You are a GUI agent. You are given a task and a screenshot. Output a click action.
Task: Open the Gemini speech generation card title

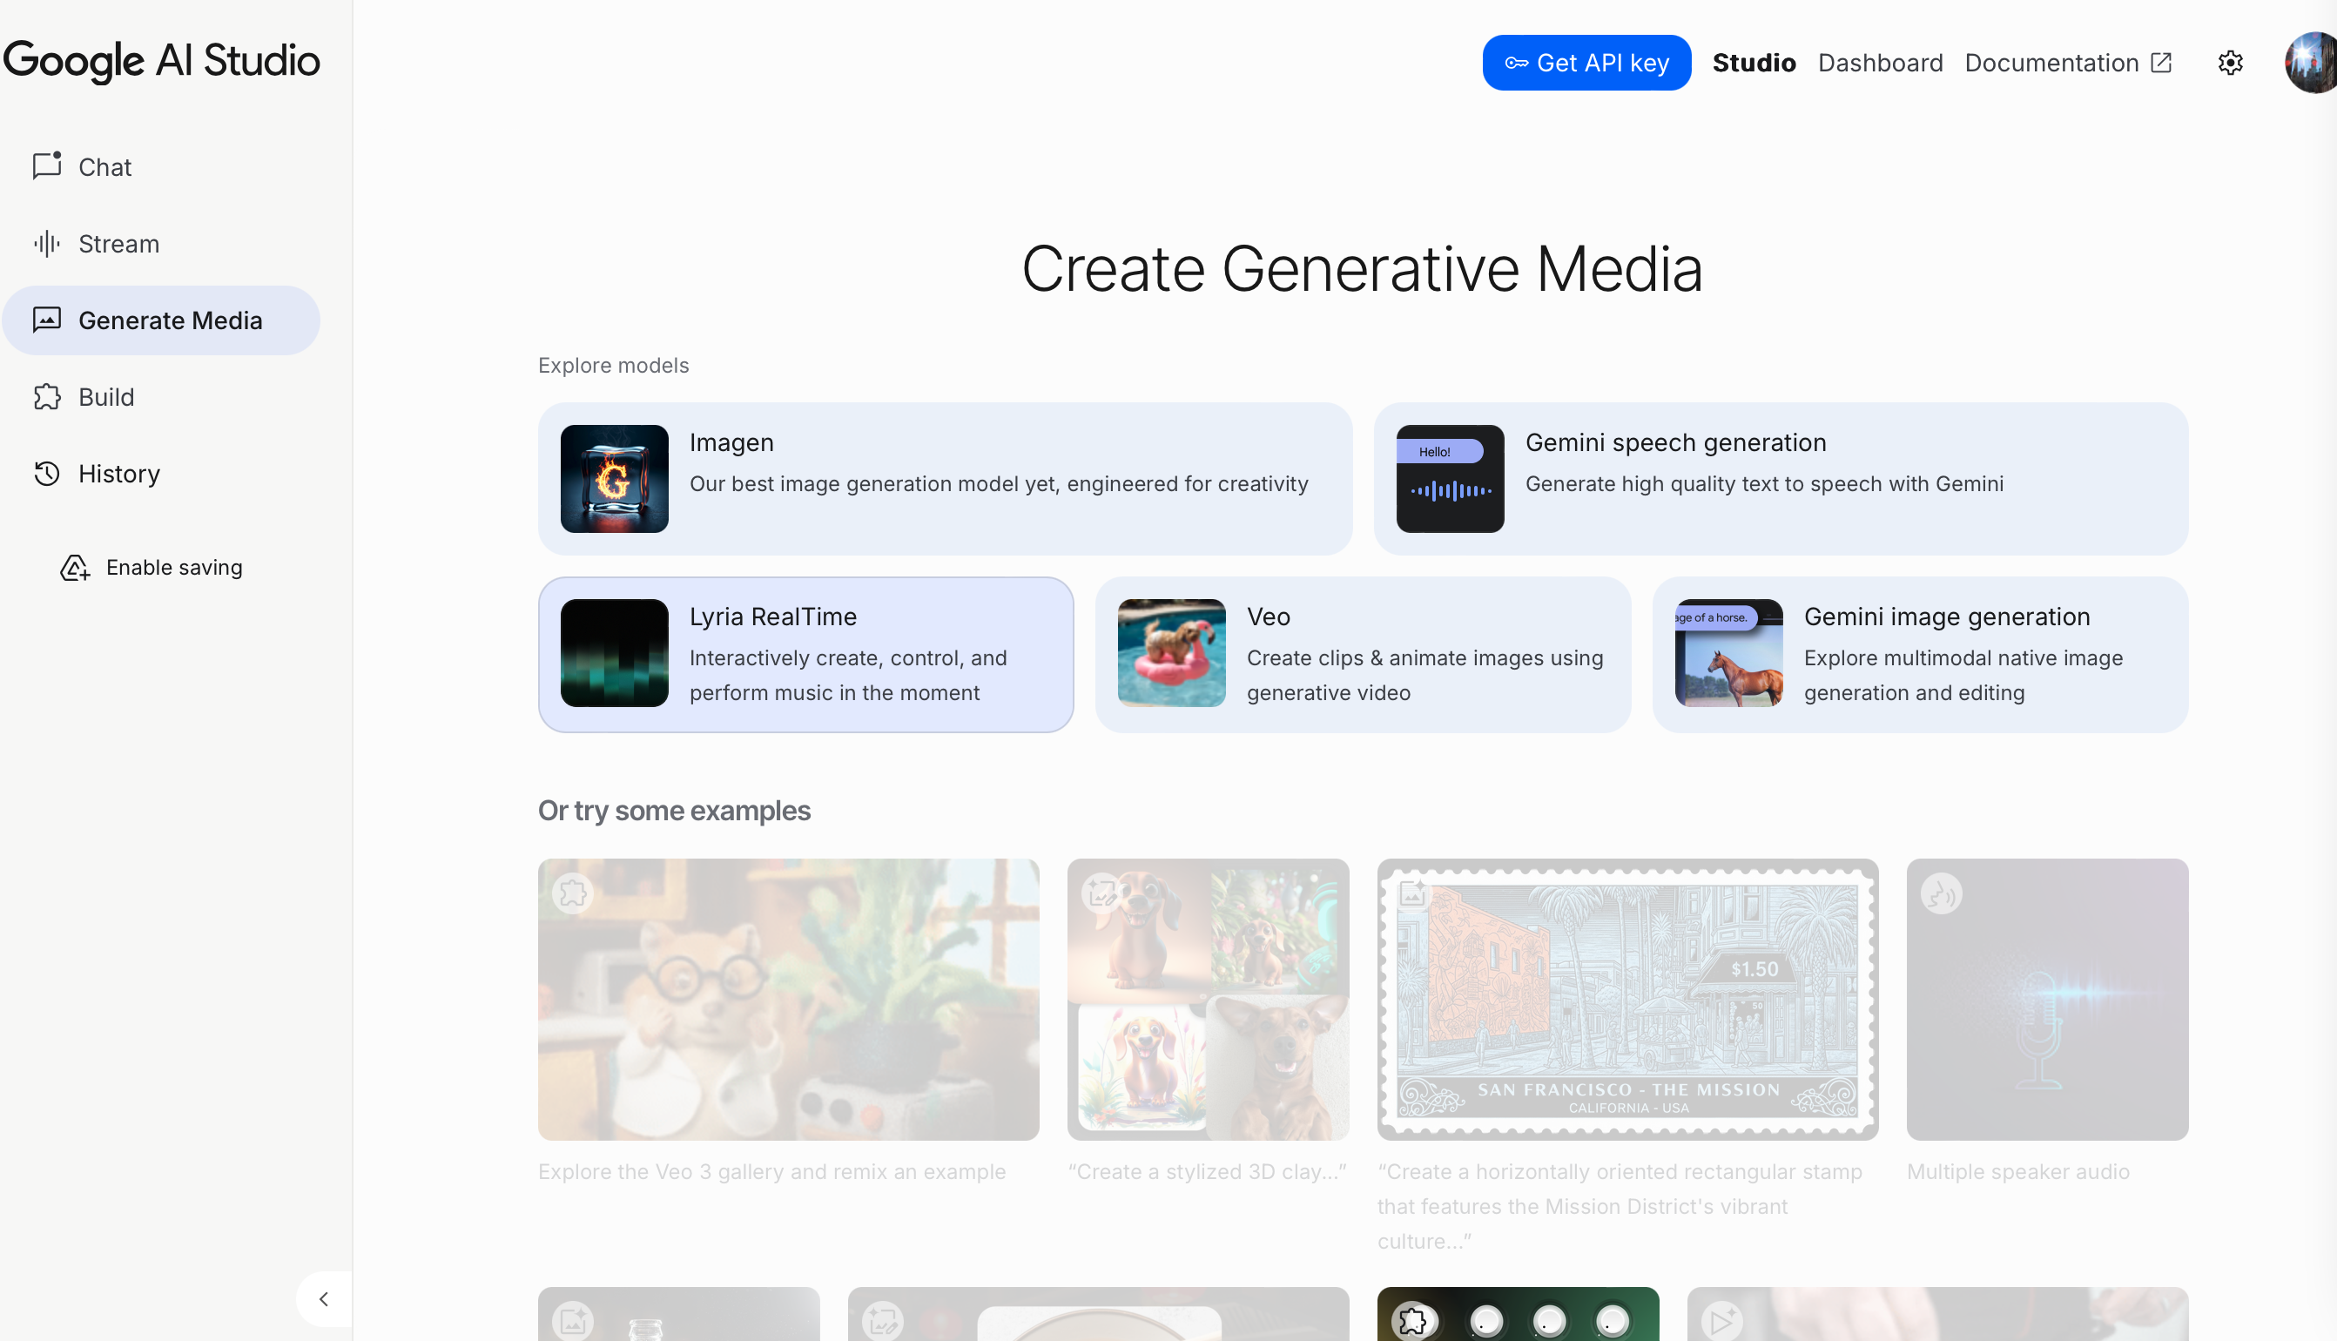pyautogui.click(x=1676, y=443)
